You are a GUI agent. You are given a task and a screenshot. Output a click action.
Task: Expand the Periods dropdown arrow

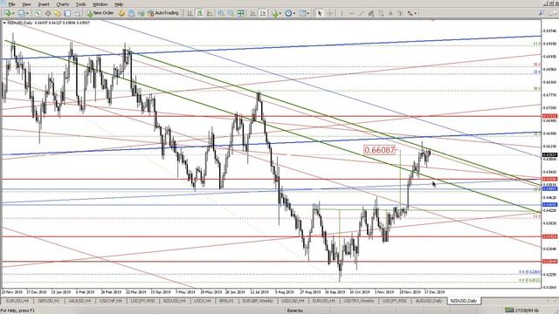294,13
